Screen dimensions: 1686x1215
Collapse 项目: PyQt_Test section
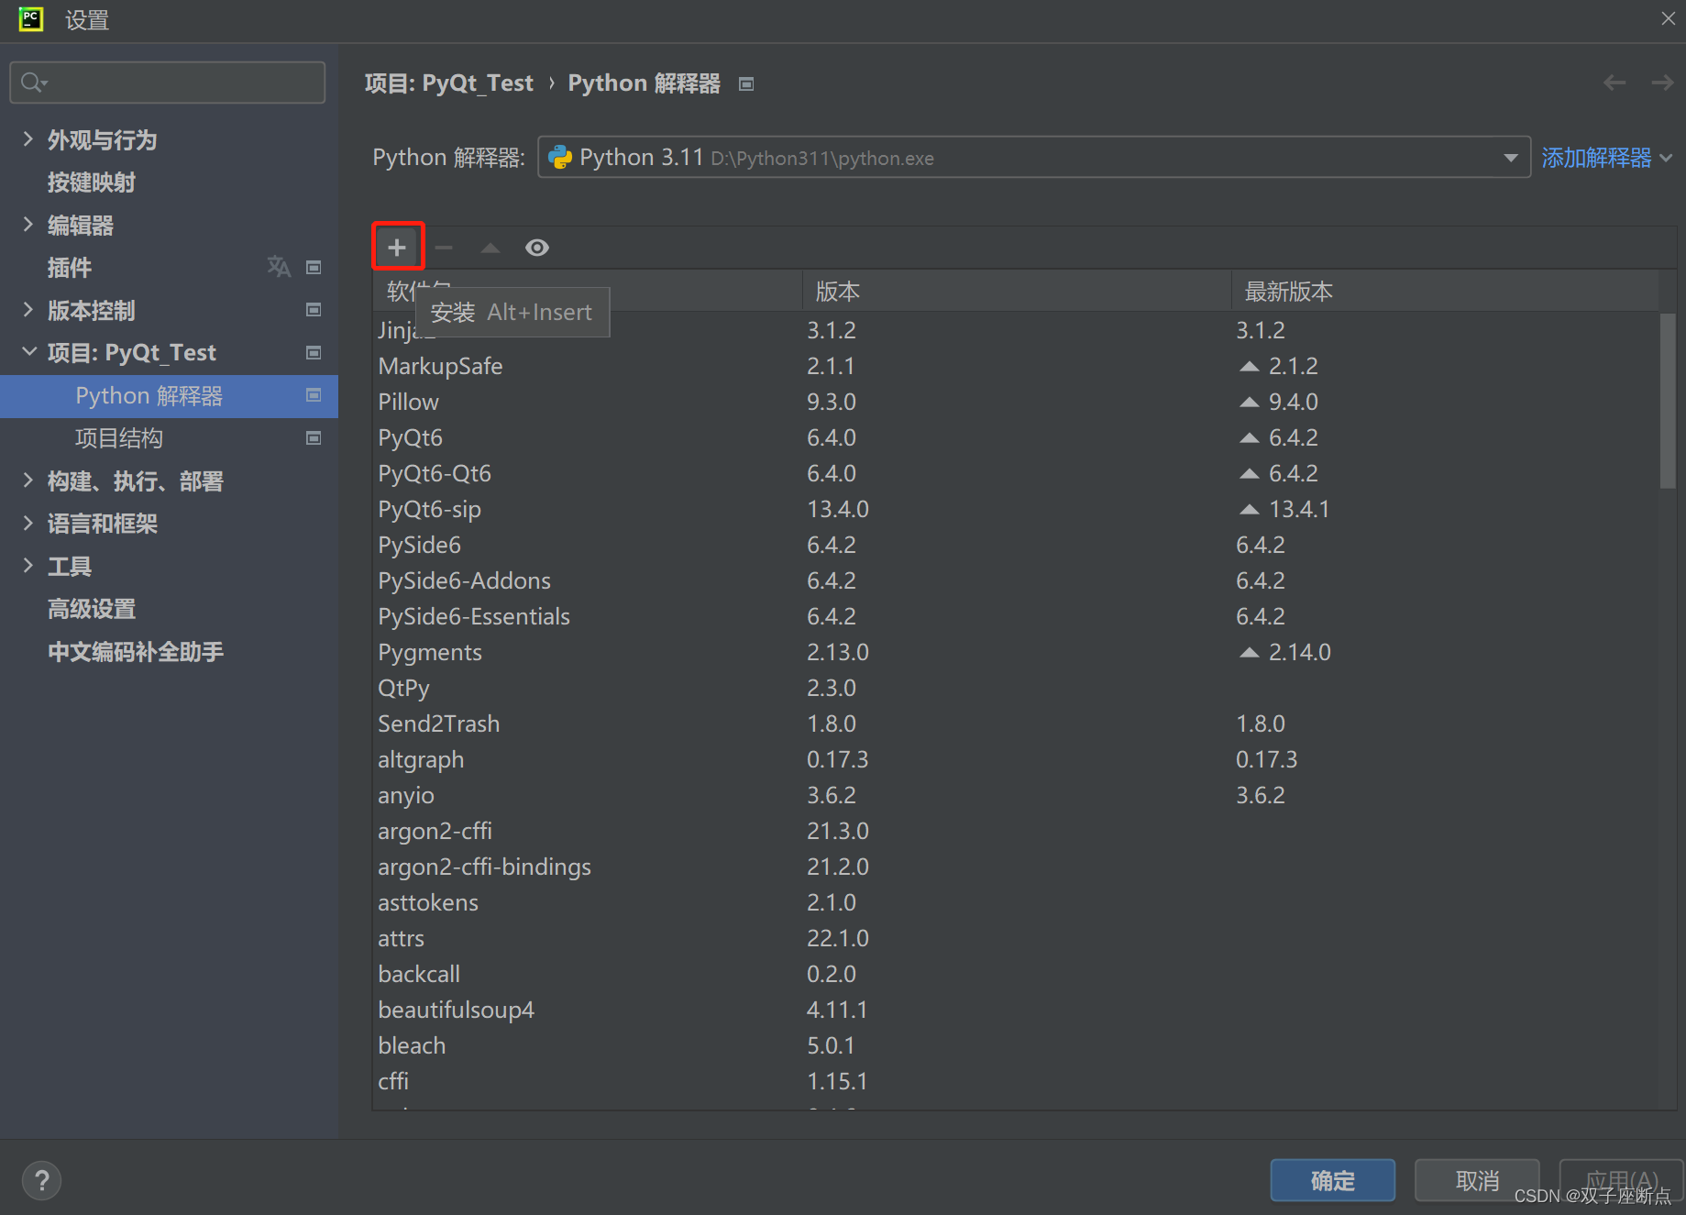point(28,352)
